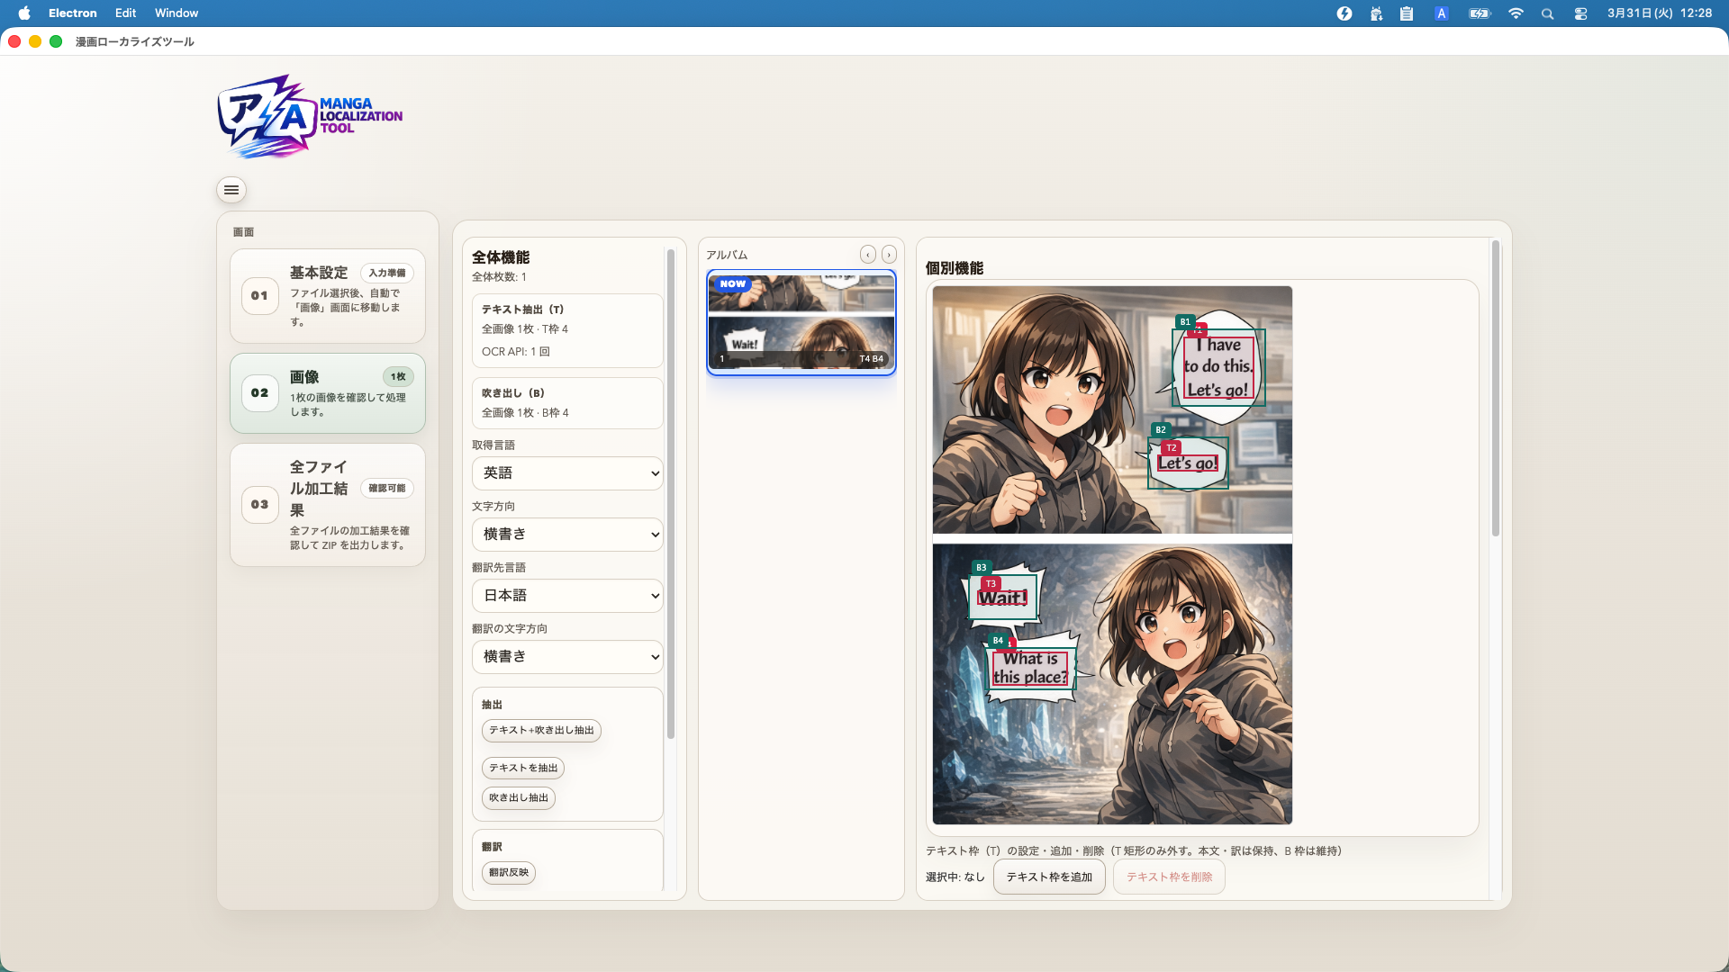The height and width of the screenshot is (972, 1729).
Task: Open the 翻訳先言語 dropdown set to 日本語
Action: (567, 596)
